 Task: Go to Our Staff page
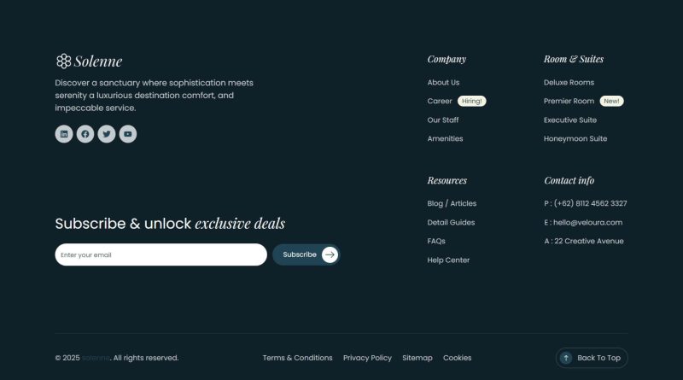(x=443, y=120)
